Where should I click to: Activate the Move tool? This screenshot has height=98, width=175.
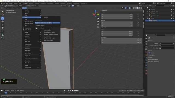coord(2,18)
